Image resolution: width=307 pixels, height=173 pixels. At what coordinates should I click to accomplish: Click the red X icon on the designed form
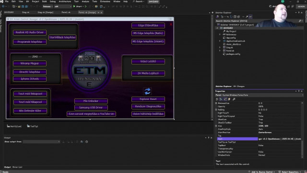(x=171, y=25)
